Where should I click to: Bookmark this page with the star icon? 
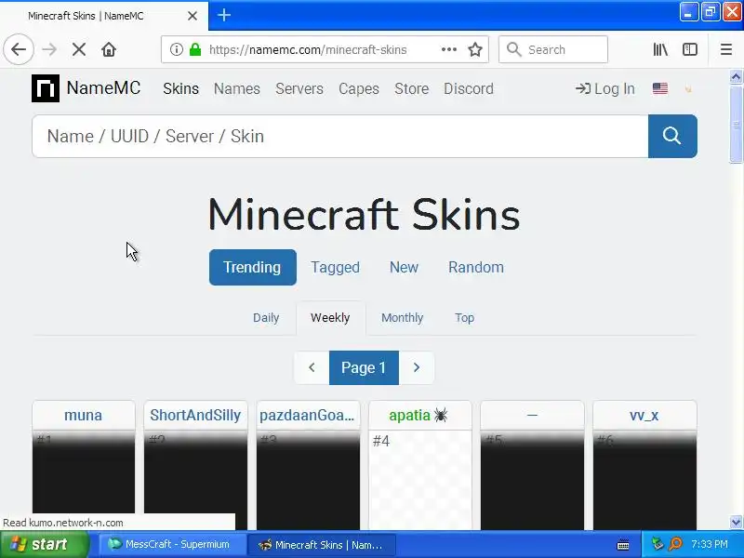tap(475, 49)
